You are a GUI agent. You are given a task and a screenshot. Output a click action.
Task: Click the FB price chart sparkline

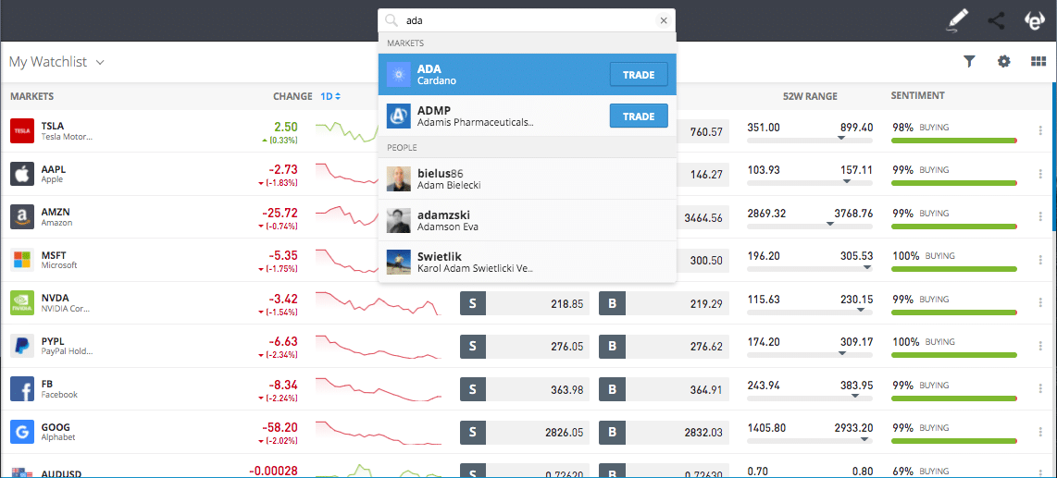coord(379,390)
